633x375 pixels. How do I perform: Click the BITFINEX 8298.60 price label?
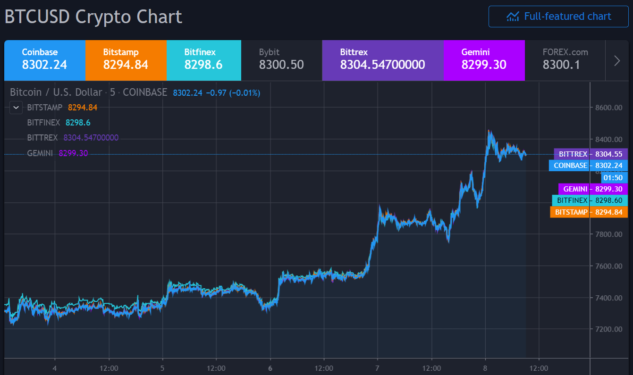[590, 200]
